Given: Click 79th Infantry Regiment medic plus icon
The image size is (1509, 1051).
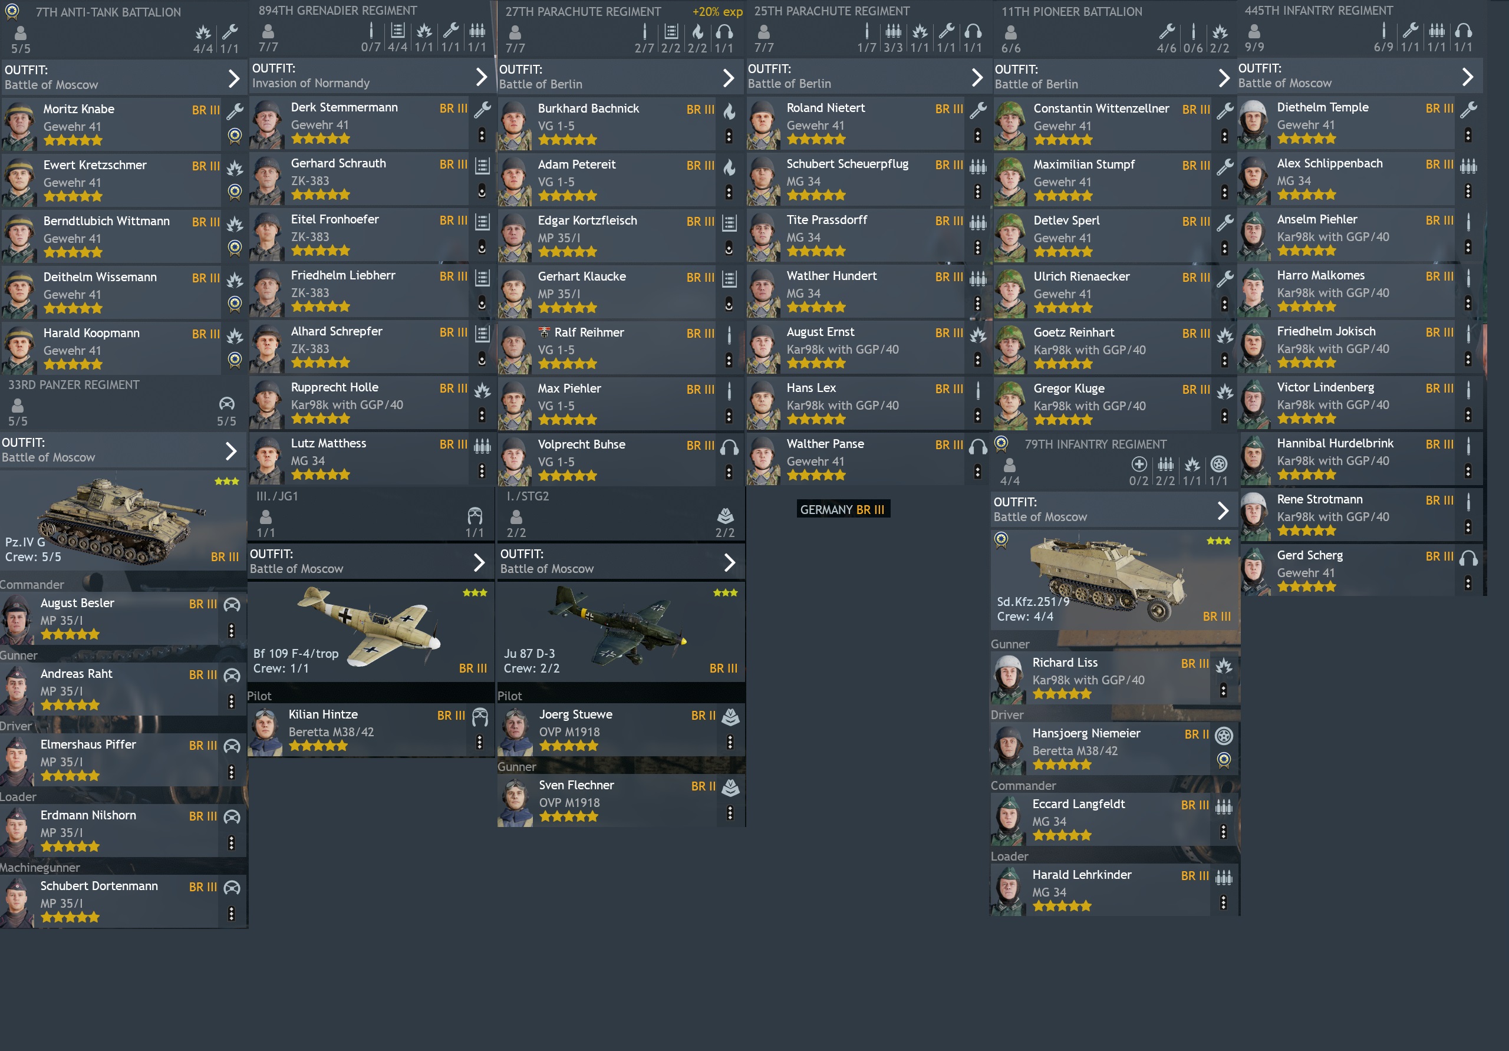Looking at the screenshot, I should (1139, 464).
